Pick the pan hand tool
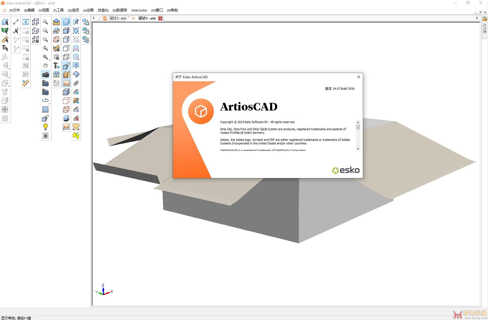This screenshot has height=320, width=488. (45, 66)
